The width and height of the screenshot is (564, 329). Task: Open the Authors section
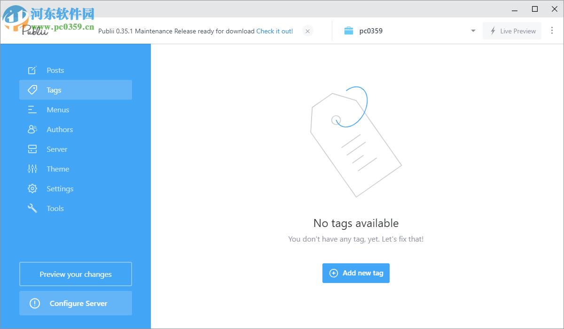[76, 129]
